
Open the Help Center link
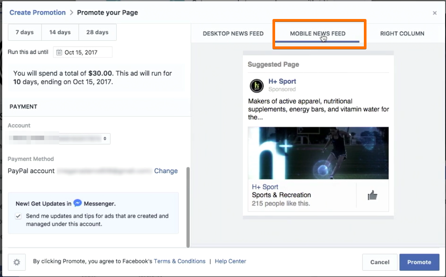click(x=231, y=261)
